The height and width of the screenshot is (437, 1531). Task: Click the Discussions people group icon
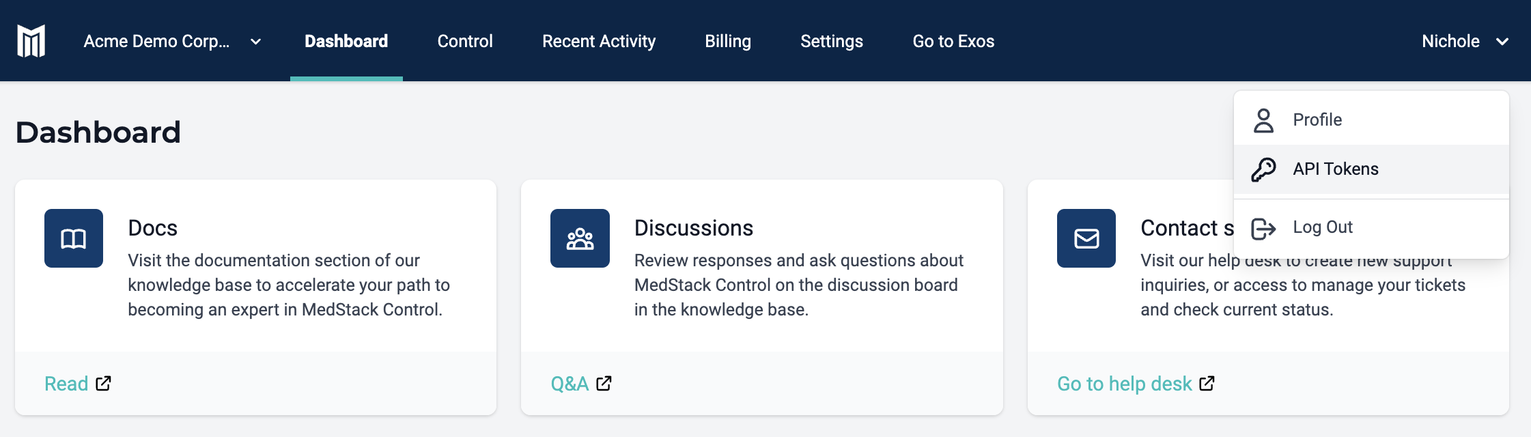coord(580,238)
